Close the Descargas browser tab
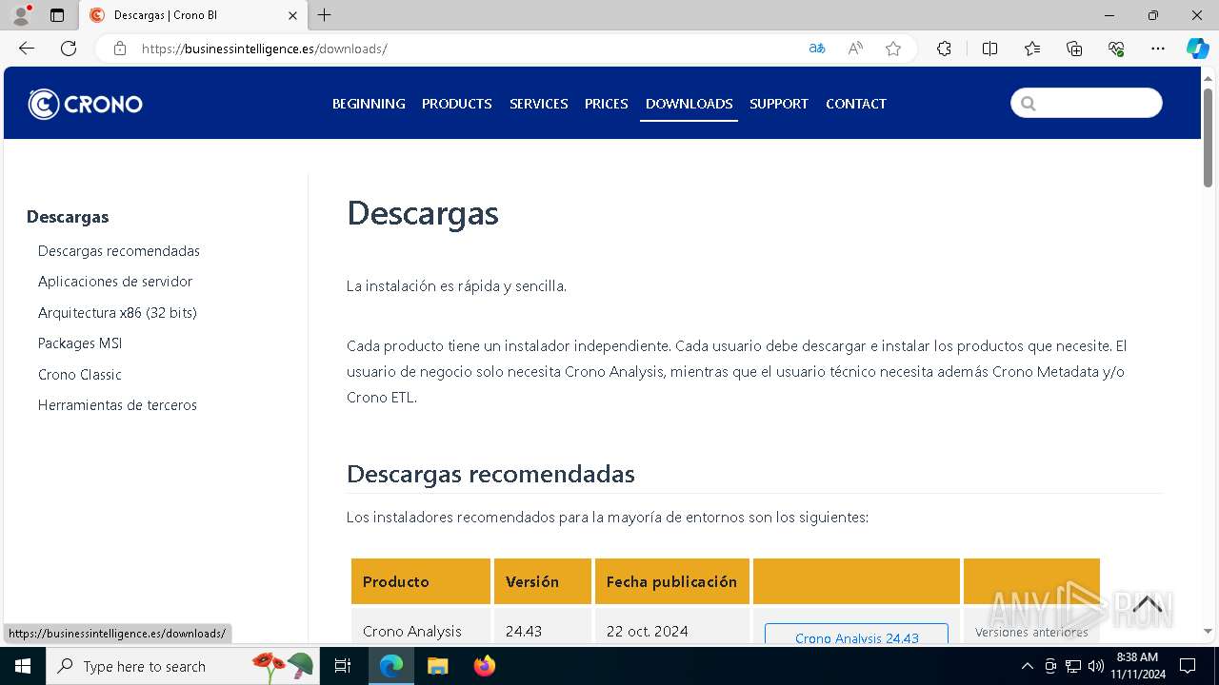 pos(292,15)
